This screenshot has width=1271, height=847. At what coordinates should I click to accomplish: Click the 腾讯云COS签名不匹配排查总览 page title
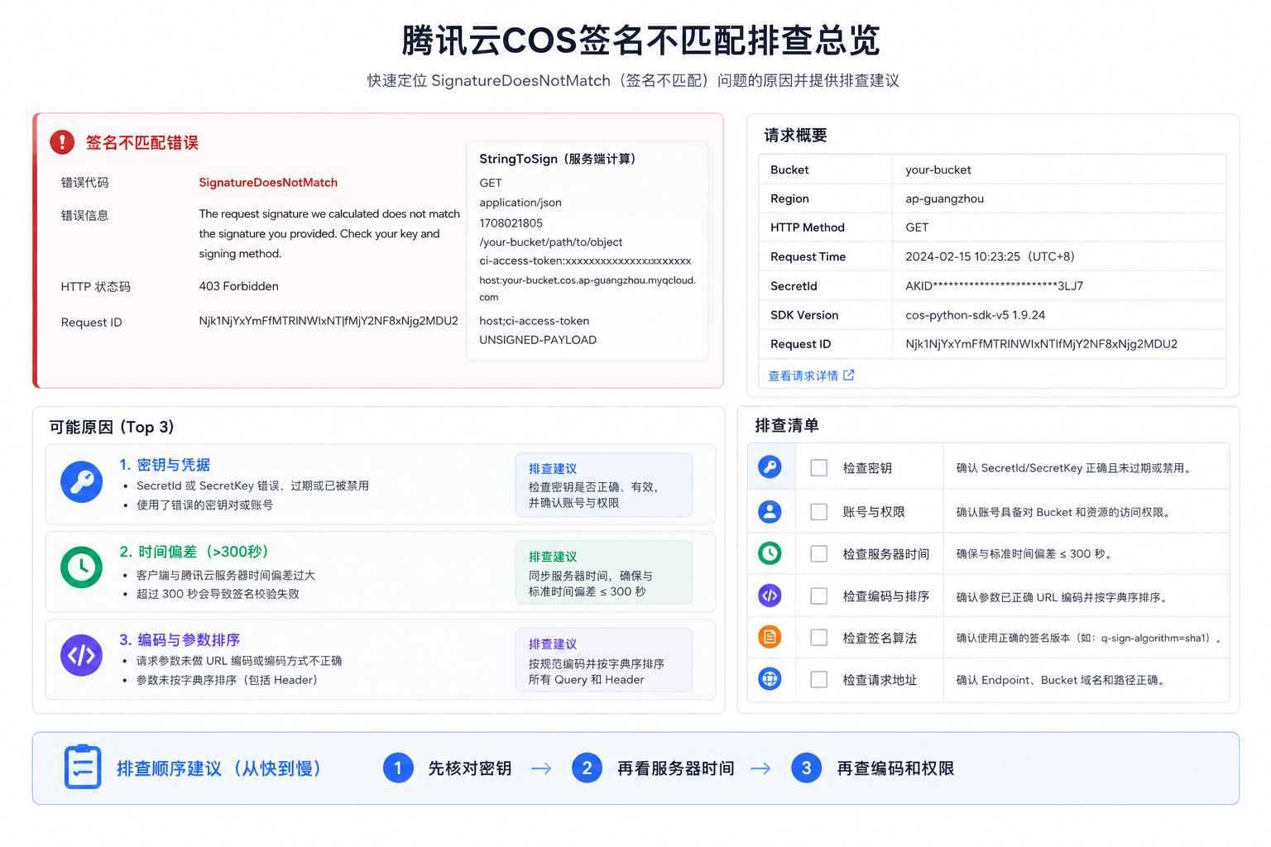click(x=640, y=41)
